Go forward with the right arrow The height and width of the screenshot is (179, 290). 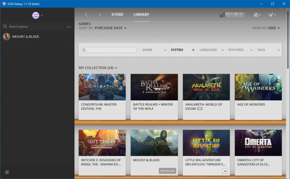[x=100, y=15]
